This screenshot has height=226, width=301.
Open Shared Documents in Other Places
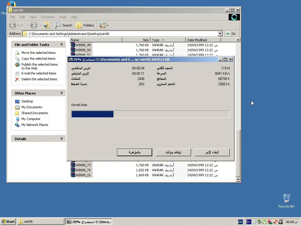click(35, 113)
